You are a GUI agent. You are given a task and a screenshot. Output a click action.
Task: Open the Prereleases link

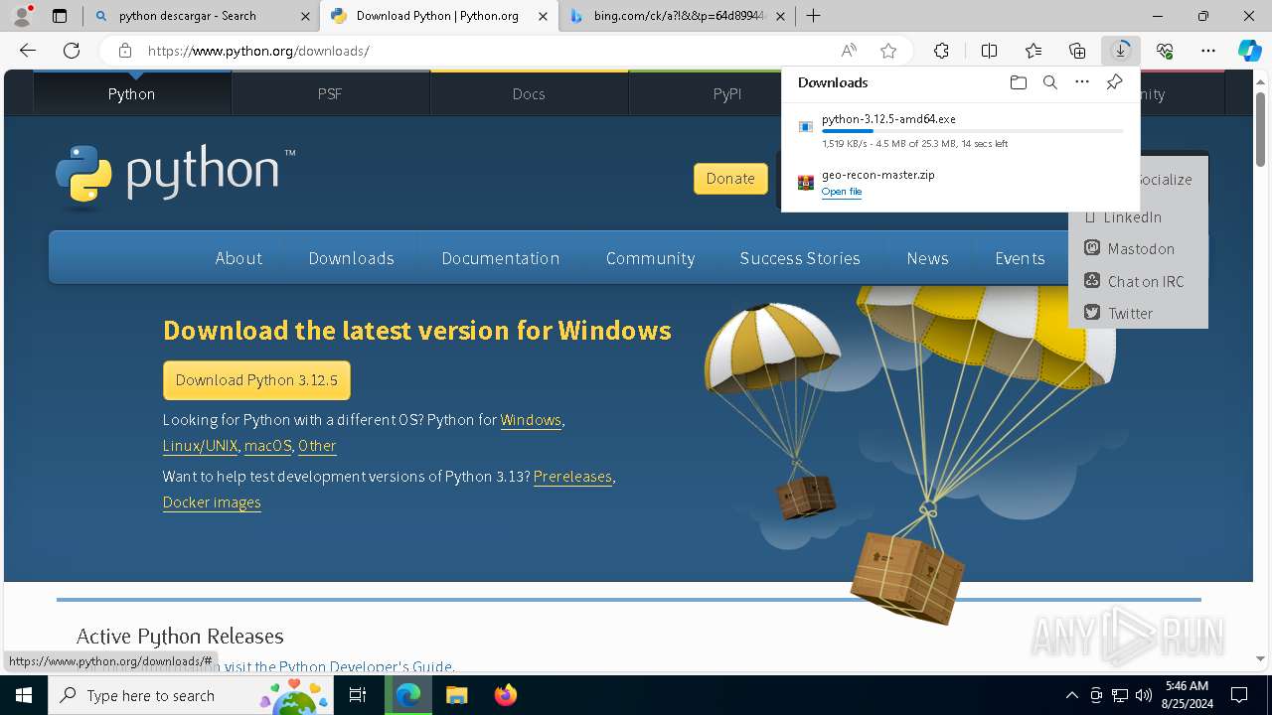pos(572,477)
